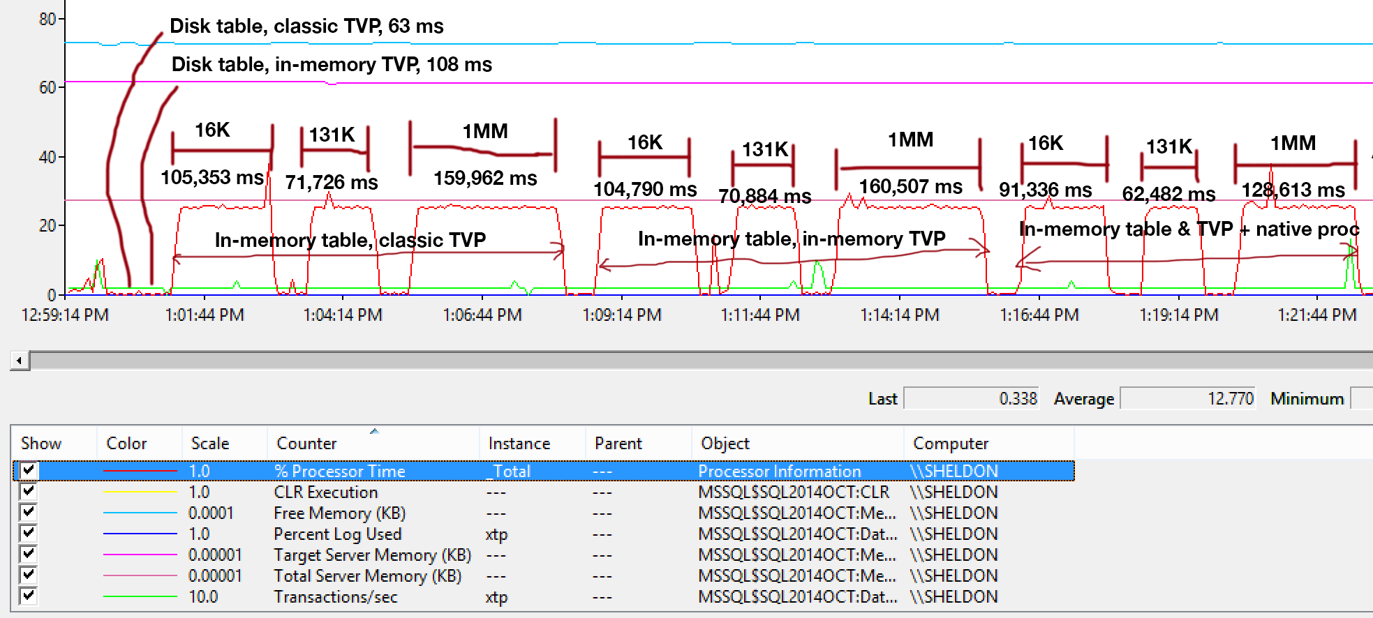The image size is (1373, 618).
Task: Uncheck the Transactions/sec counter checkbox
Action: click(x=28, y=596)
